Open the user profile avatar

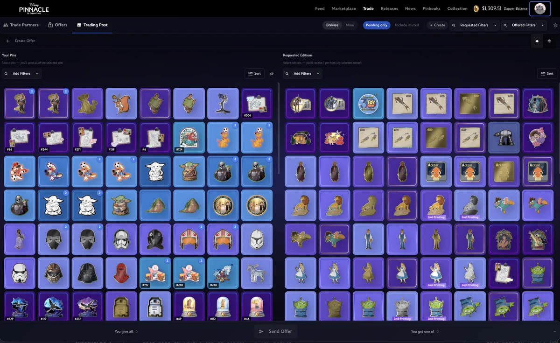(540, 8)
